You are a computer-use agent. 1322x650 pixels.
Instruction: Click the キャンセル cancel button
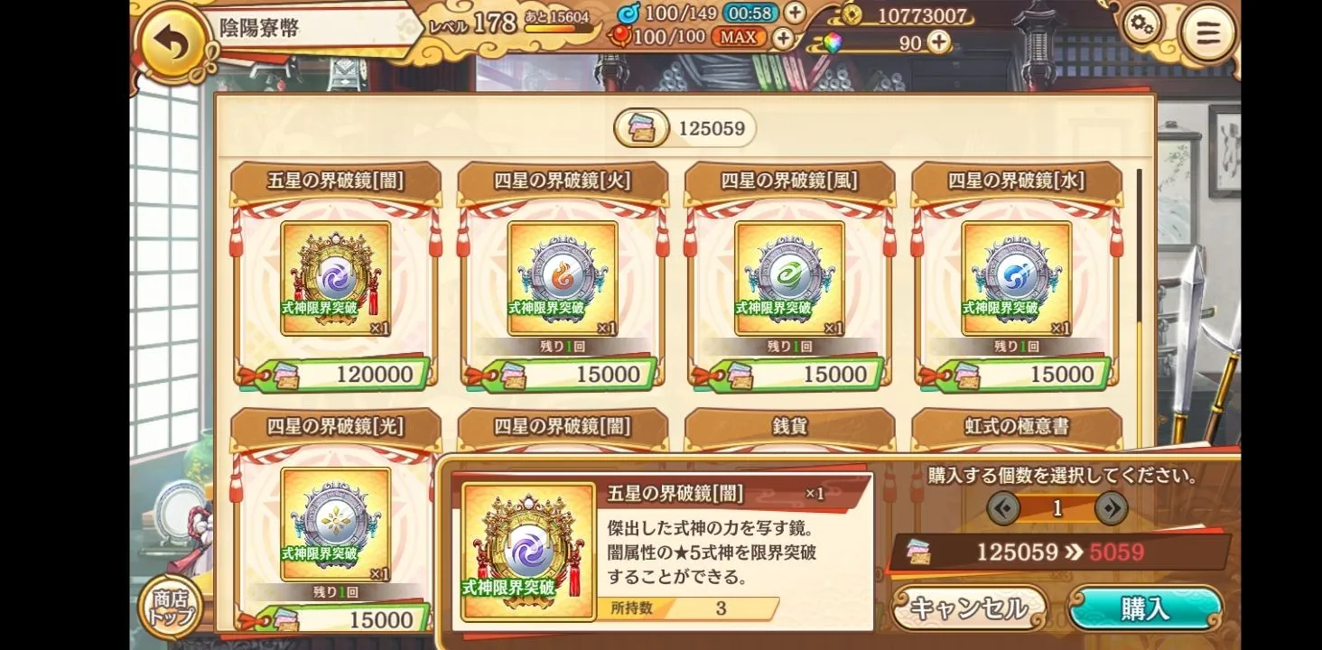click(969, 608)
